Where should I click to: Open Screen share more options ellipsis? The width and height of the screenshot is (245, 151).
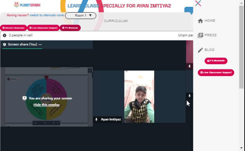(x=40, y=45)
